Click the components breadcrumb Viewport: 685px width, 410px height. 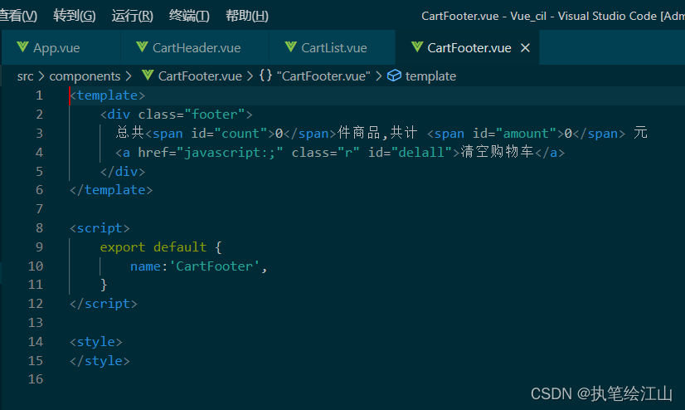point(85,76)
